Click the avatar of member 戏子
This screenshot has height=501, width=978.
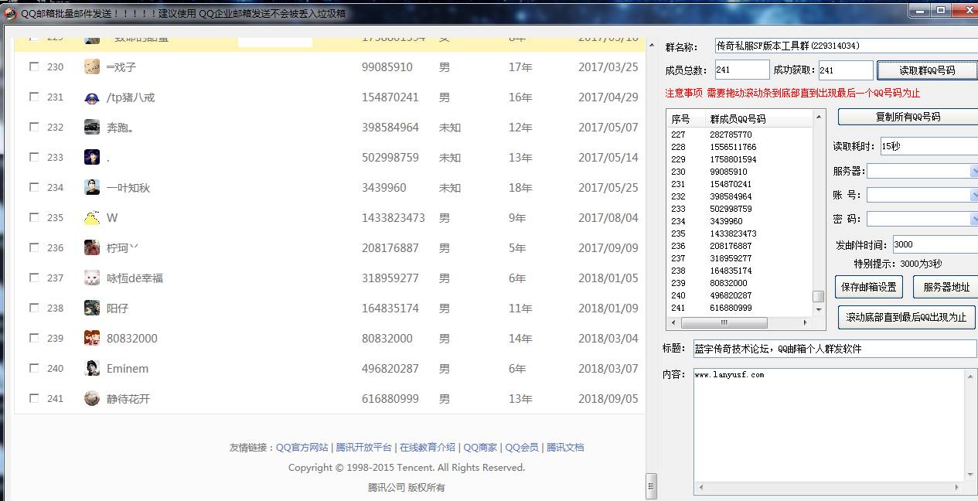92,67
